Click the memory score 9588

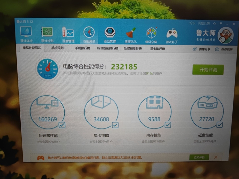pyautogui.click(x=154, y=119)
